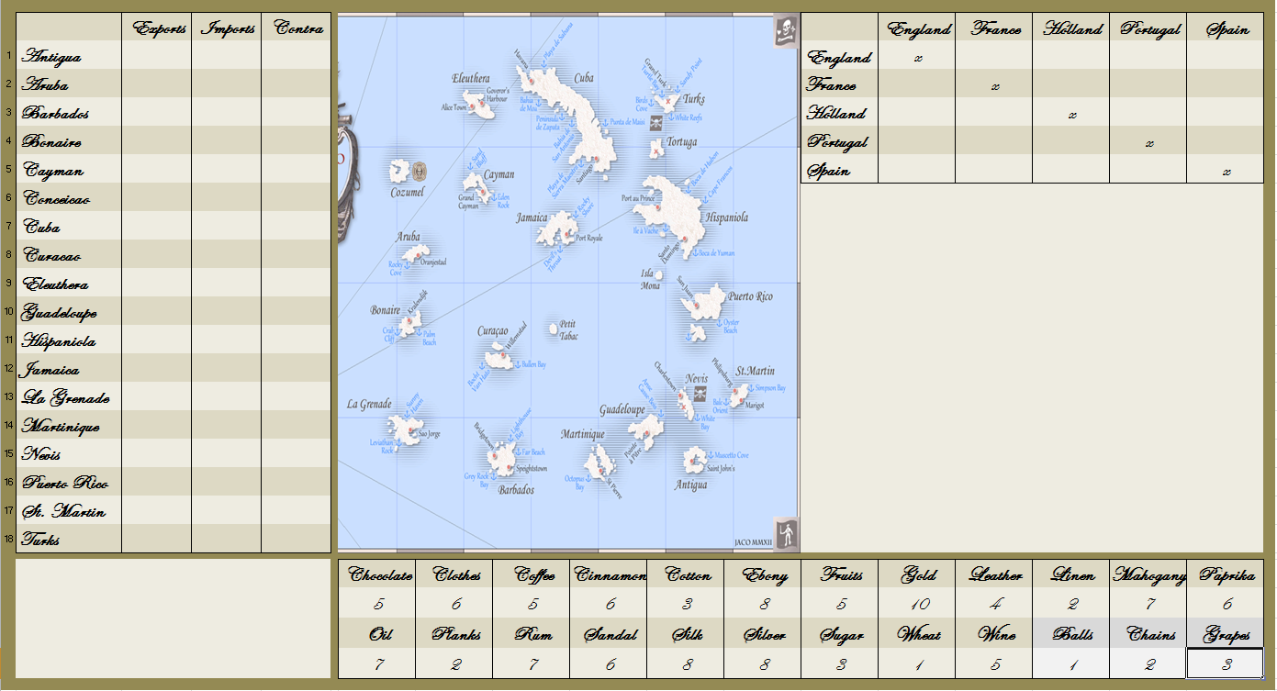This screenshot has width=1277, height=691.
Task: Click the value cell under Ebony
Action: (763, 603)
